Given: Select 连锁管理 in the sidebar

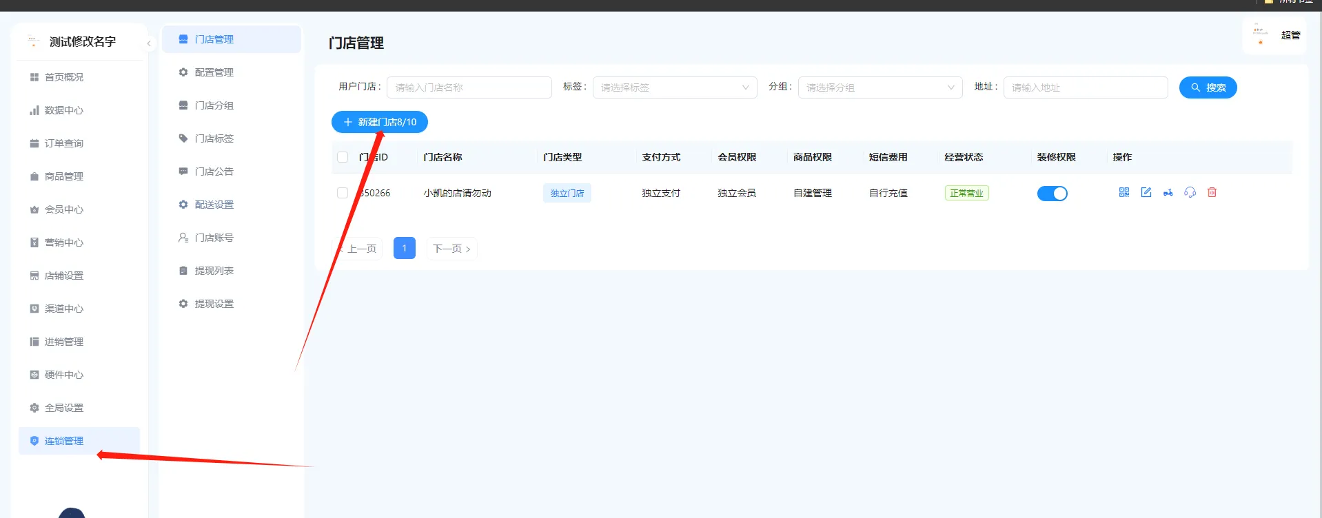Looking at the screenshot, I should (79, 441).
